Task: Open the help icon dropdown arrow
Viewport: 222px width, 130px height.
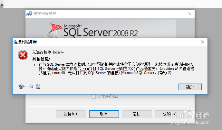Action: click(x=25, y=86)
